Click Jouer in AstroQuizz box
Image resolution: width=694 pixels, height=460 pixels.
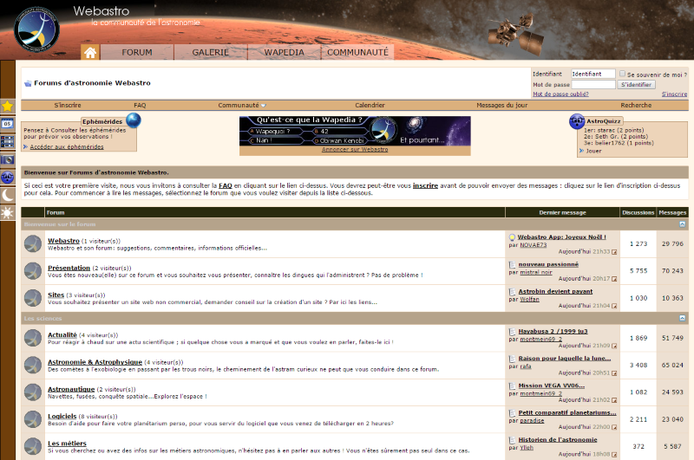(594, 151)
